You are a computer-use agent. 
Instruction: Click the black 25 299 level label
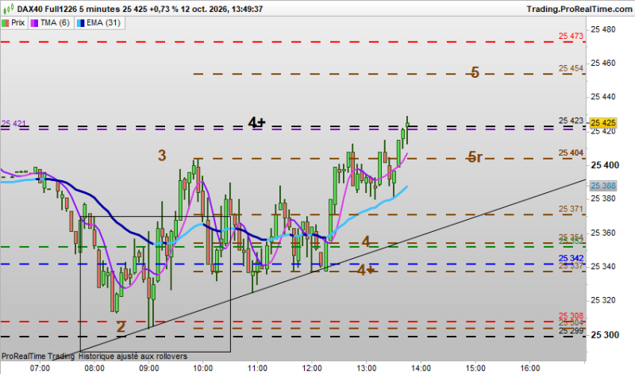571,330
